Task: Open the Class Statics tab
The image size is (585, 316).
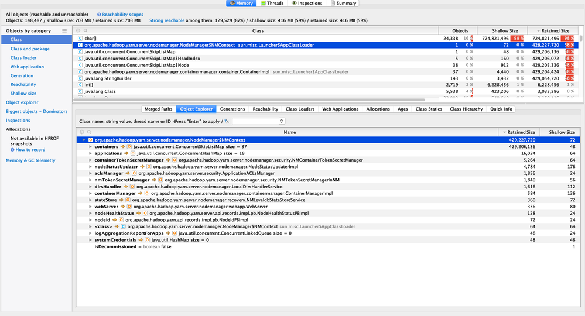Action: tap(429, 109)
